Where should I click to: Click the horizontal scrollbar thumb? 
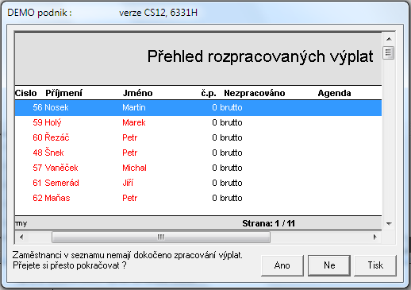point(161,237)
